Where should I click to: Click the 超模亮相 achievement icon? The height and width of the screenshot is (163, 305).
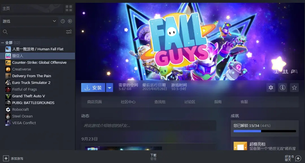[x=240, y=146]
